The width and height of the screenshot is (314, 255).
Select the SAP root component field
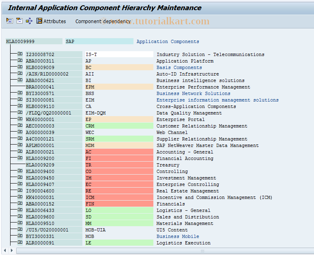(99, 41)
